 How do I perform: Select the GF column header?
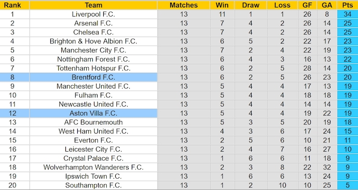307,5
